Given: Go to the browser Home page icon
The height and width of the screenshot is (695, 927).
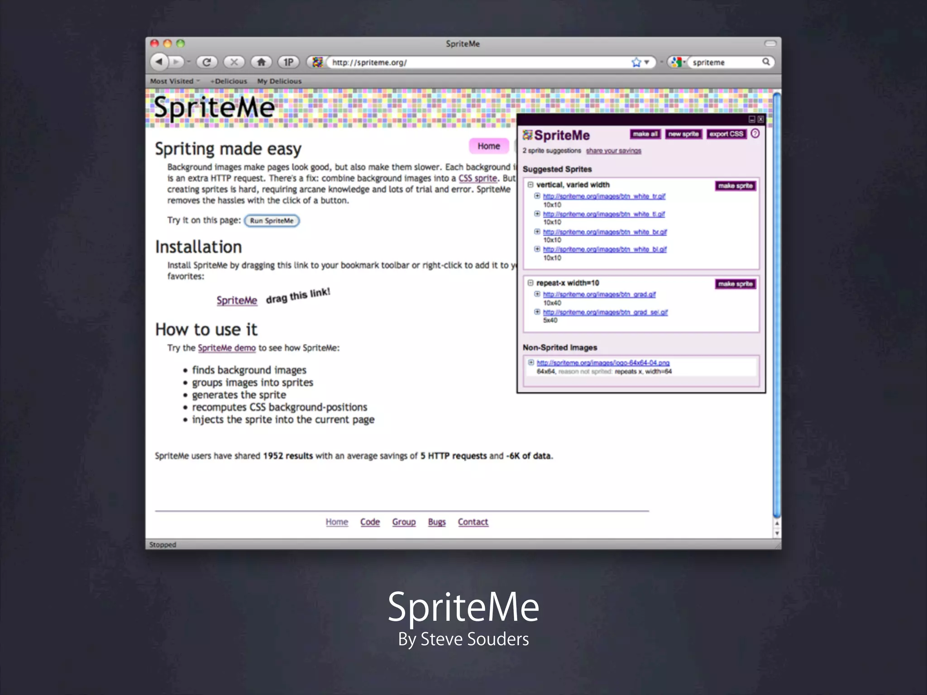Looking at the screenshot, I should (261, 62).
